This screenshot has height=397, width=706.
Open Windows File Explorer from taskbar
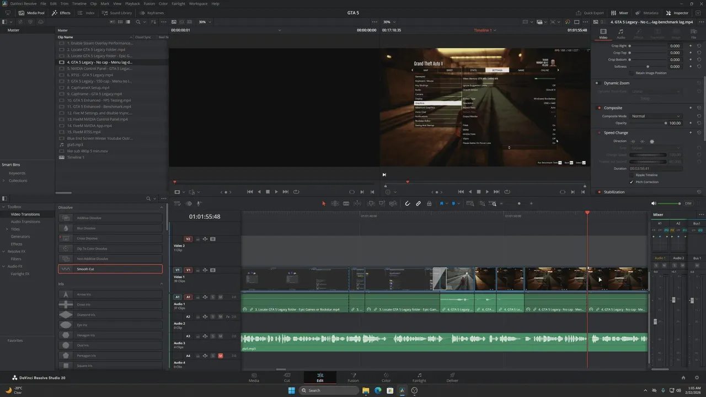pos(366,390)
